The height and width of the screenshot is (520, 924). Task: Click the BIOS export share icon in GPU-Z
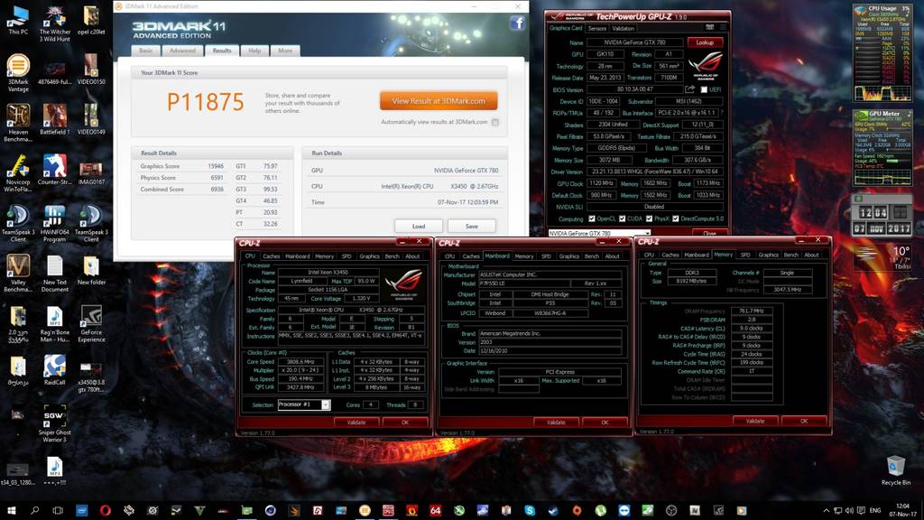(x=689, y=89)
